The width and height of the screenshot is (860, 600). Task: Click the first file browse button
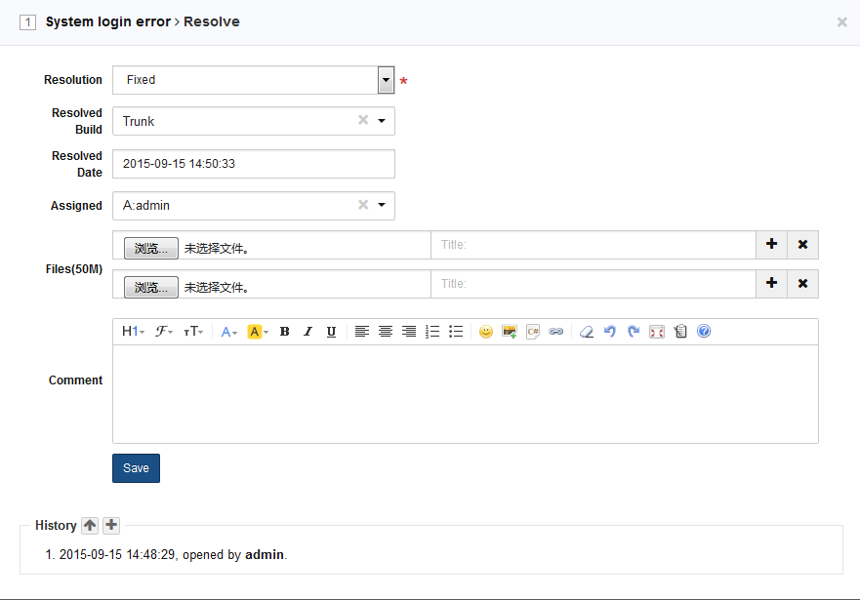click(151, 248)
